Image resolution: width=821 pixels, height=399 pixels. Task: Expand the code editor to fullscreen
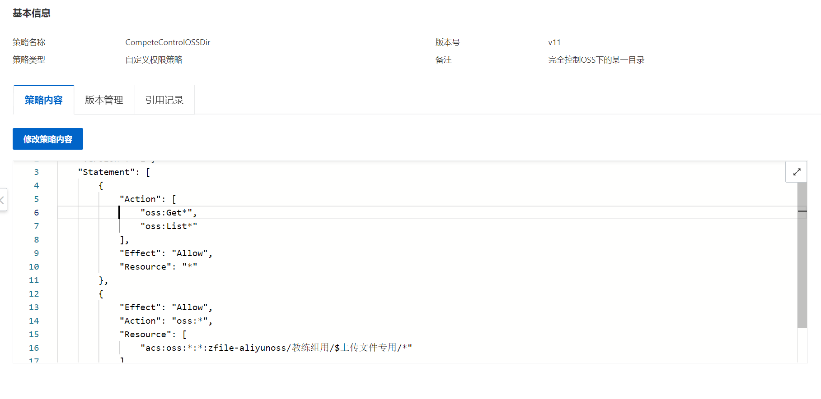[796, 172]
